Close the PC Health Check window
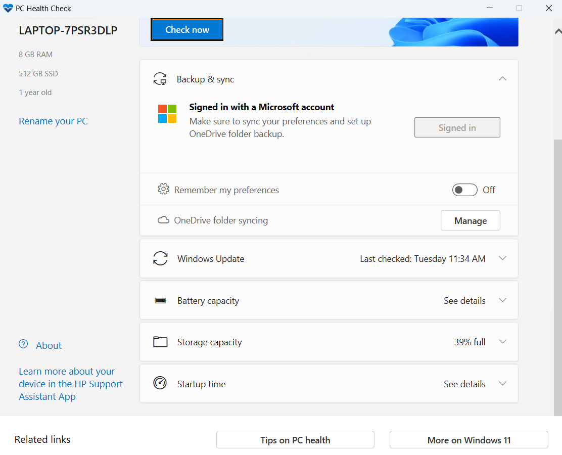 548,8
